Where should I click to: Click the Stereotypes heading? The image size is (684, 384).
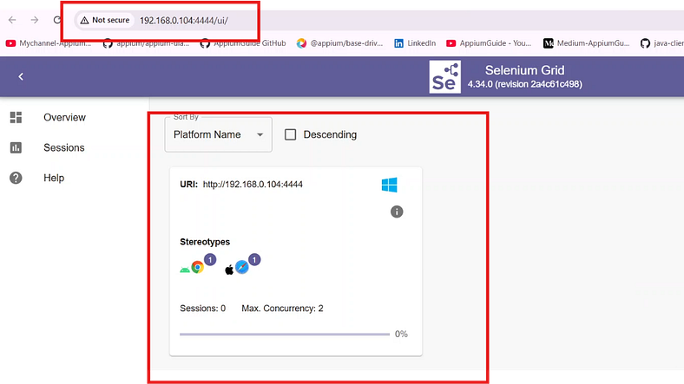pyautogui.click(x=205, y=242)
